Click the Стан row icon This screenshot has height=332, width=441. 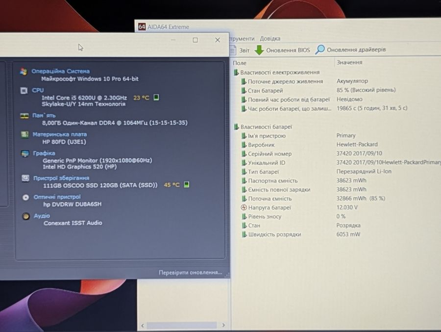coord(244,226)
